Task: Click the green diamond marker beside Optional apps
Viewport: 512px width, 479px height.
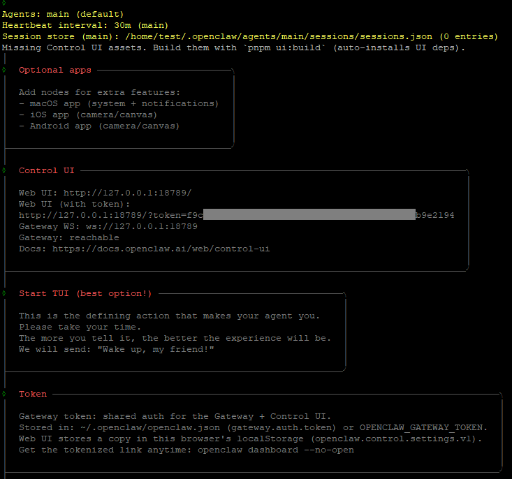Action: (4, 70)
